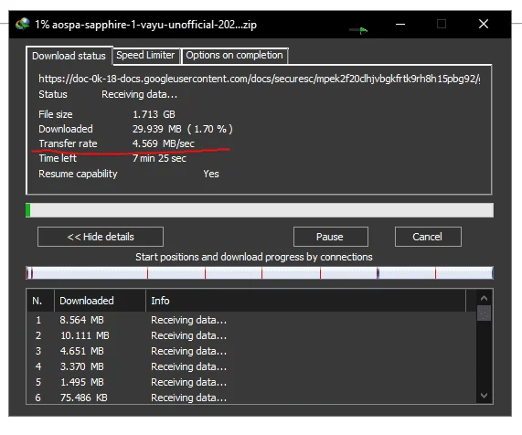Select the googleusercontent download URL text

259,79
